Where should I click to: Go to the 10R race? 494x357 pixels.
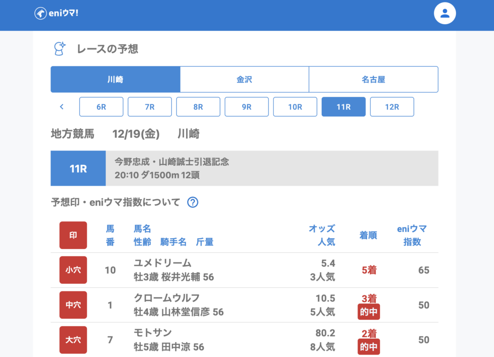click(295, 107)
